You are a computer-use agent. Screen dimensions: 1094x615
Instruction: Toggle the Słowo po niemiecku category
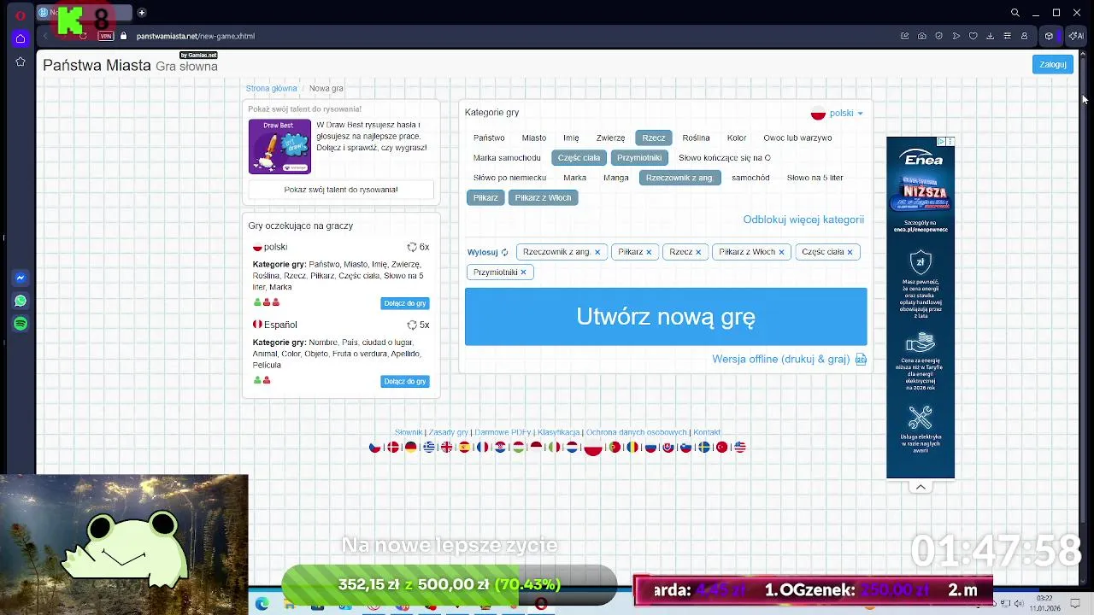(509, 178)
